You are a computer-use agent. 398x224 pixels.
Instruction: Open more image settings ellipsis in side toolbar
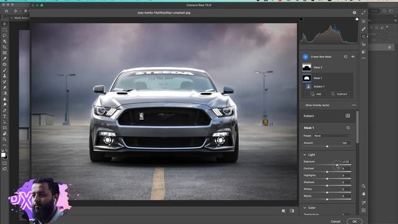tap(364, 58)
